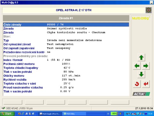The image size is (154, 116).
Task: Click the 'P0500 / 74' fault code value
Action: tap(55, 25)
